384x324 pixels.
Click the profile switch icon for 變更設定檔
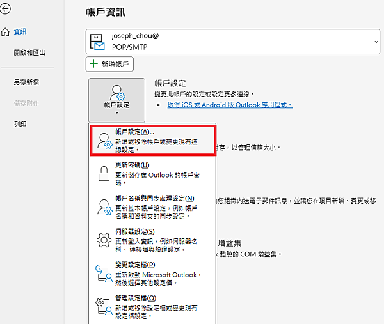pyautogui.click(x=104, y=274)
